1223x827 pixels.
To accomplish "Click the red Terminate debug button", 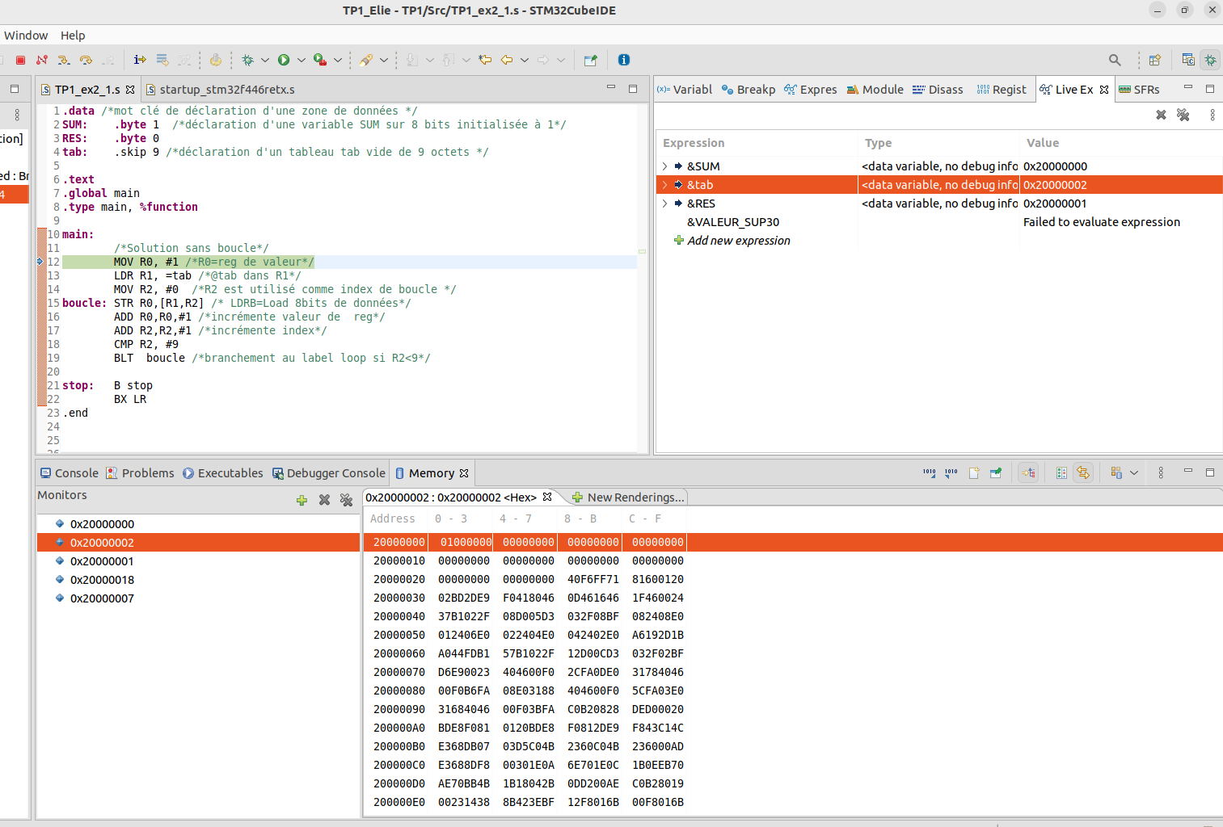I will [21, 60].
